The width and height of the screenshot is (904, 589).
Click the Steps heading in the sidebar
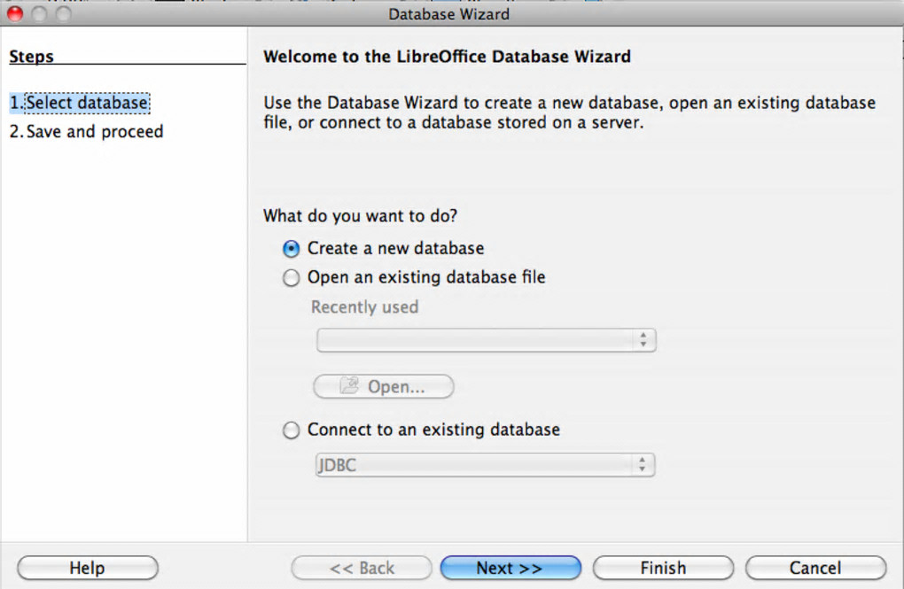point(31,57)
